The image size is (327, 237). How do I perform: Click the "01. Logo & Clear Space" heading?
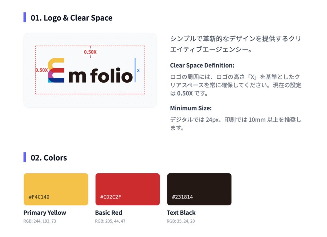[x=71, y=18]
